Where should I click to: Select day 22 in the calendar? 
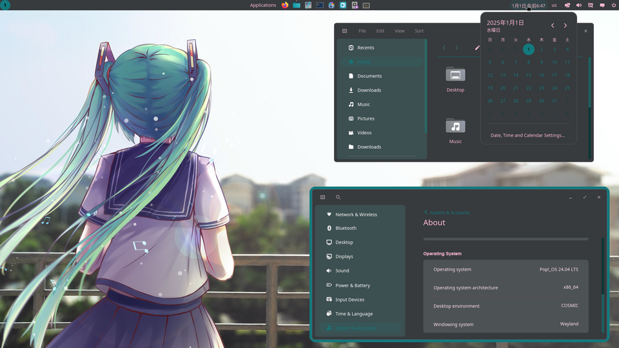pyautogui.click(x=529, y=88)
